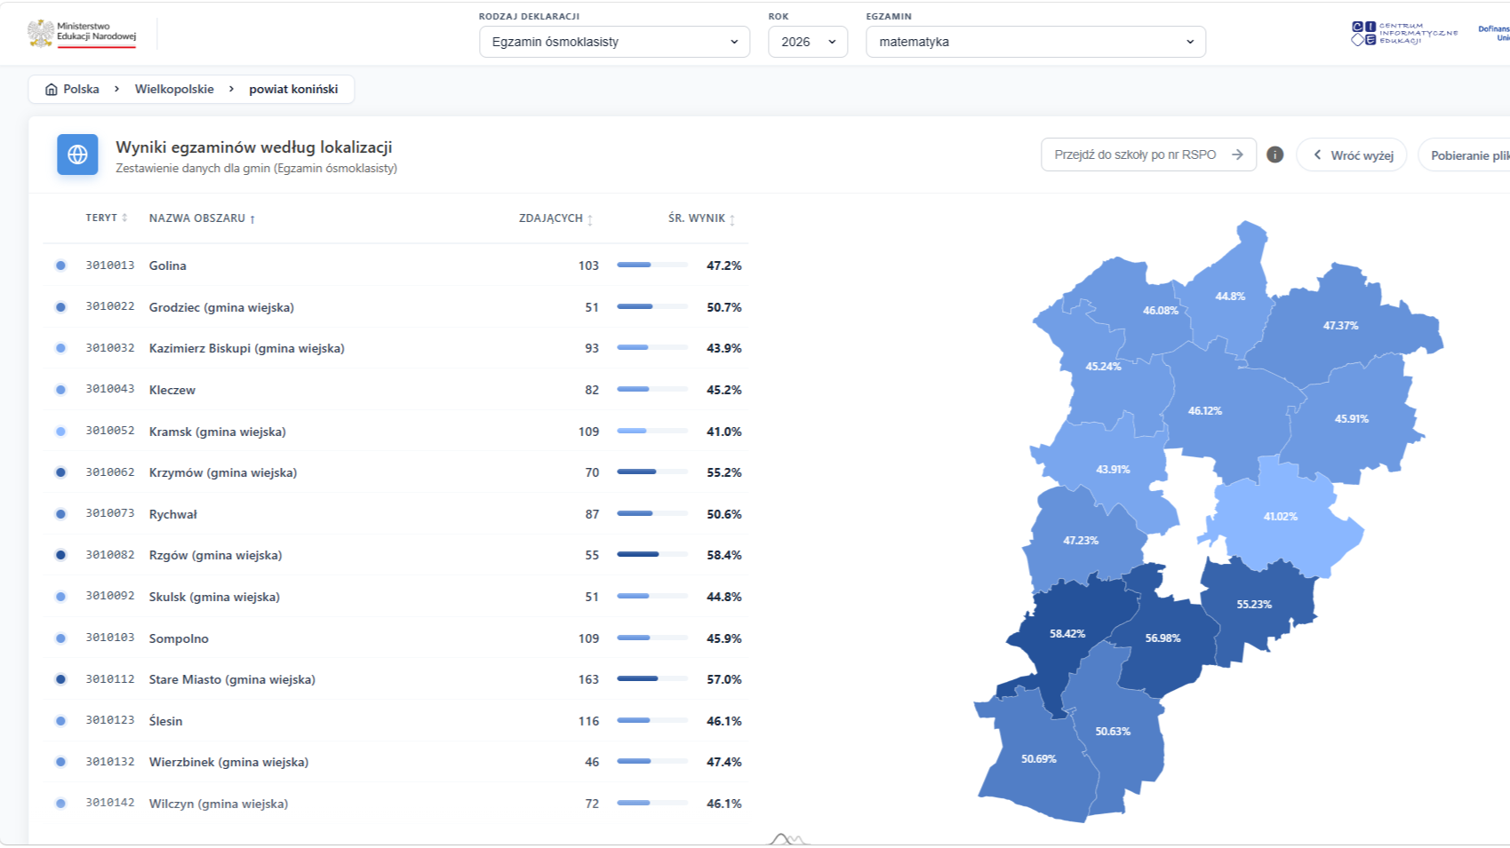Click the blue dot marker in Golina row
This screenshot has height=848, width=1510.
[x=60, y=265]
